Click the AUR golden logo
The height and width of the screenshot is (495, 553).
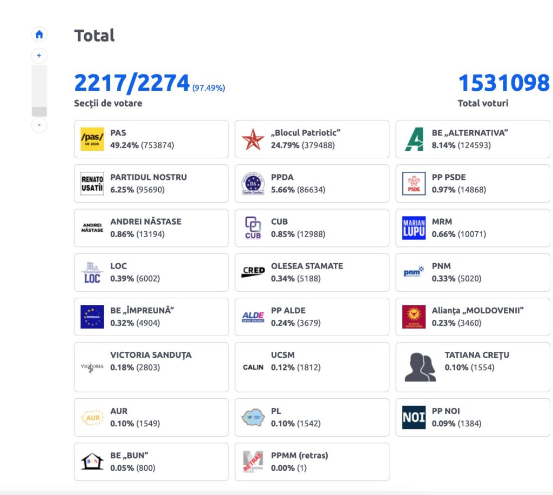pos(92,417)
